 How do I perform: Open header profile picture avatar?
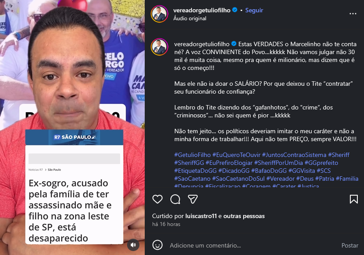coord(159,14)
